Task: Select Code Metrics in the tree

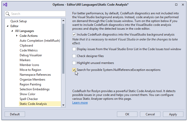Action: coord(29,50)
